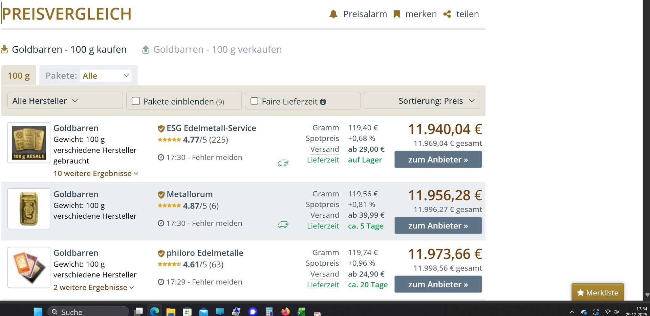
Task: Open the Alle Hersteller dropdown
Action: coord(65,101)
